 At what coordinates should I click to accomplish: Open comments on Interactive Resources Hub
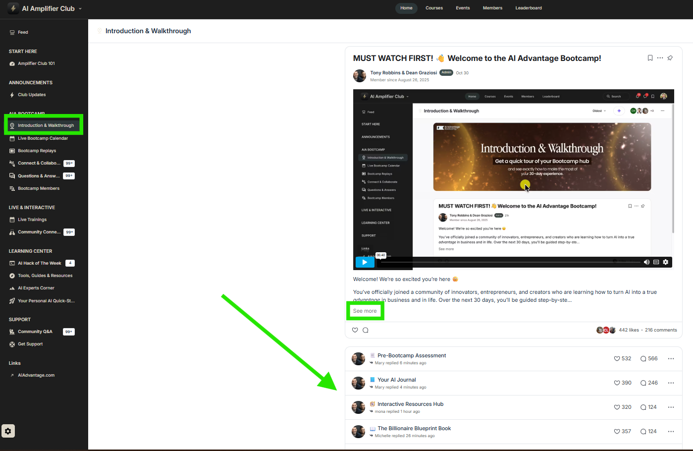[648, 407]
